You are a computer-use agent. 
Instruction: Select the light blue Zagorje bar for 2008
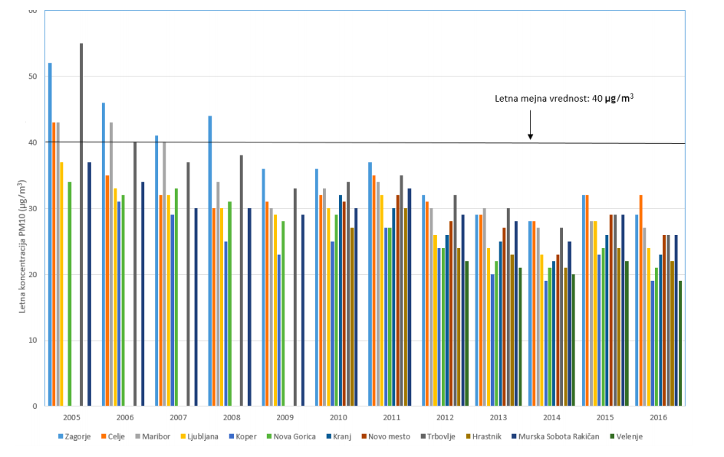pyautogui.click(x=209, y=260)
